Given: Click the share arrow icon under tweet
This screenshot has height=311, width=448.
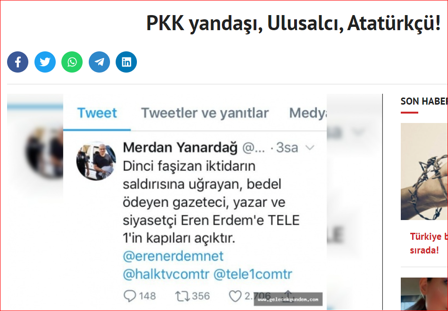Looking at the screenshot, I should [x=288, y=295].
